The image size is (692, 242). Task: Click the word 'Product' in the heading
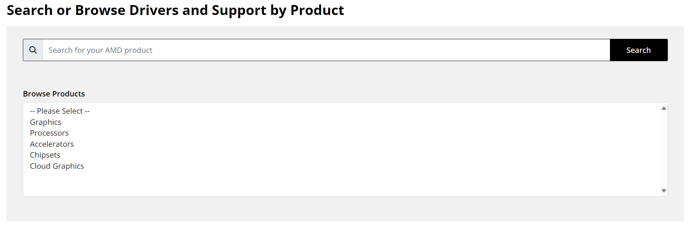tap(317, 11)
